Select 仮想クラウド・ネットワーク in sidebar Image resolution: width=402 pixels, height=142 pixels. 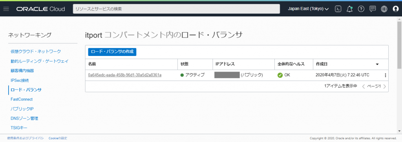click(x=36, y=51)
